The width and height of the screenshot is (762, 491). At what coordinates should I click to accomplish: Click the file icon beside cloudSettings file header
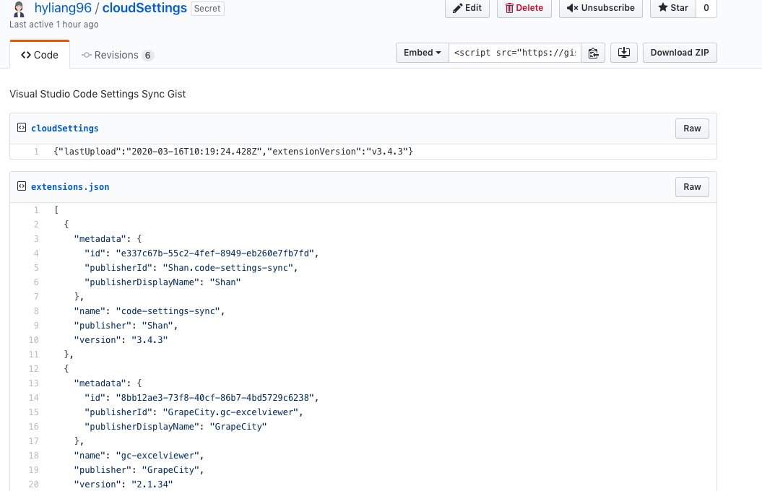22,129
